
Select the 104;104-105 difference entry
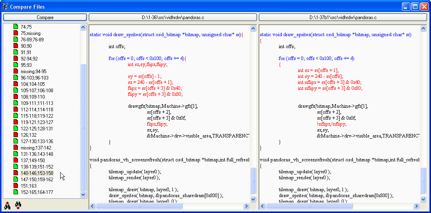point(33,84)
